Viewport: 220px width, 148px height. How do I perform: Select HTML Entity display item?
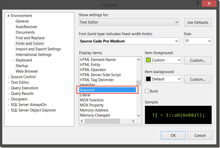[x=90, y=65]
